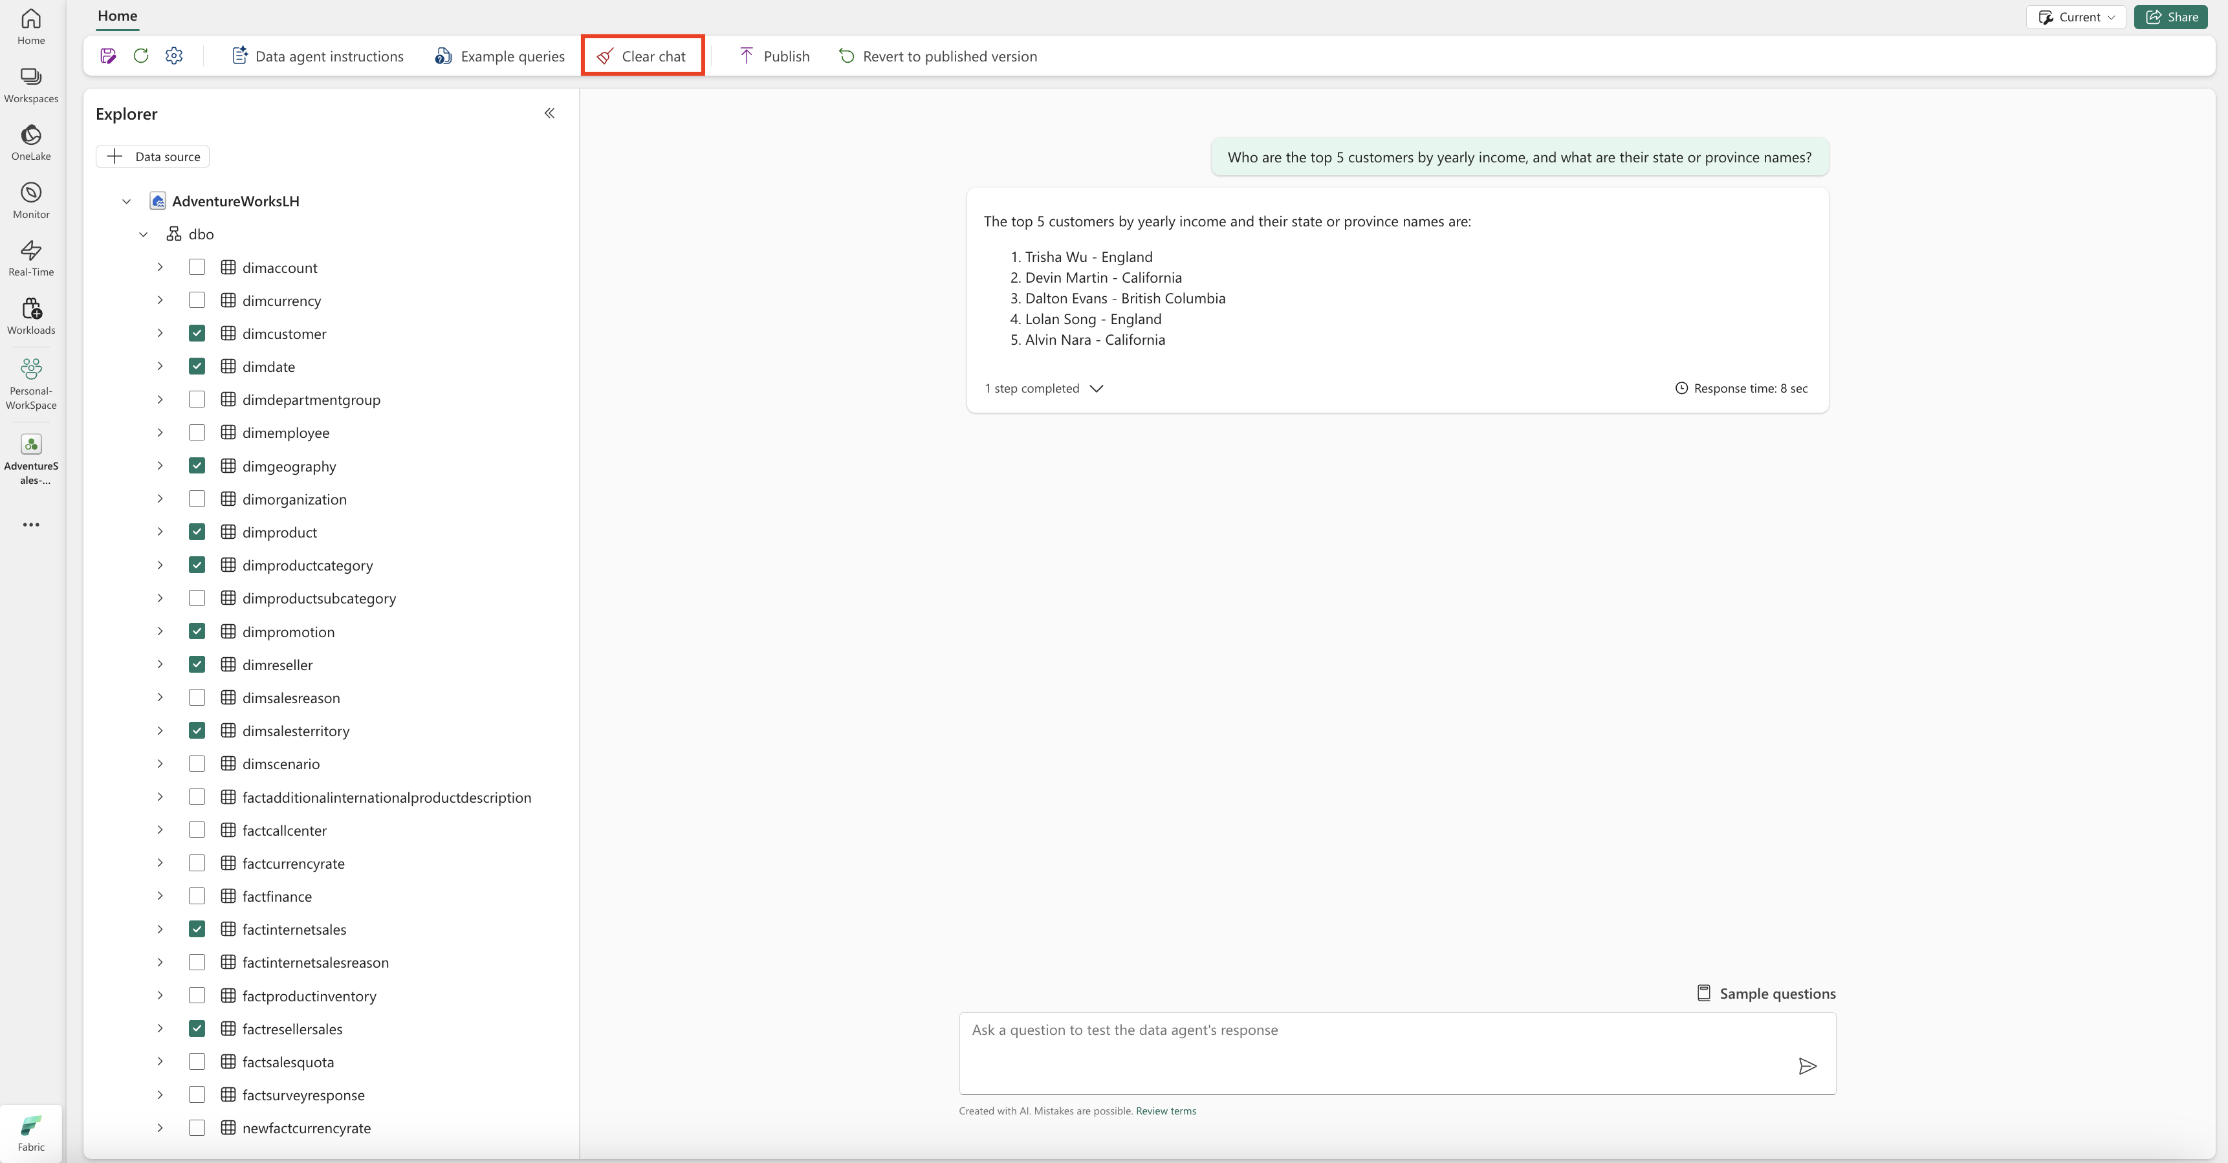Collapse the Explorer panel with double chevron
This screenshot has height=1163, width=2228.
549,113
